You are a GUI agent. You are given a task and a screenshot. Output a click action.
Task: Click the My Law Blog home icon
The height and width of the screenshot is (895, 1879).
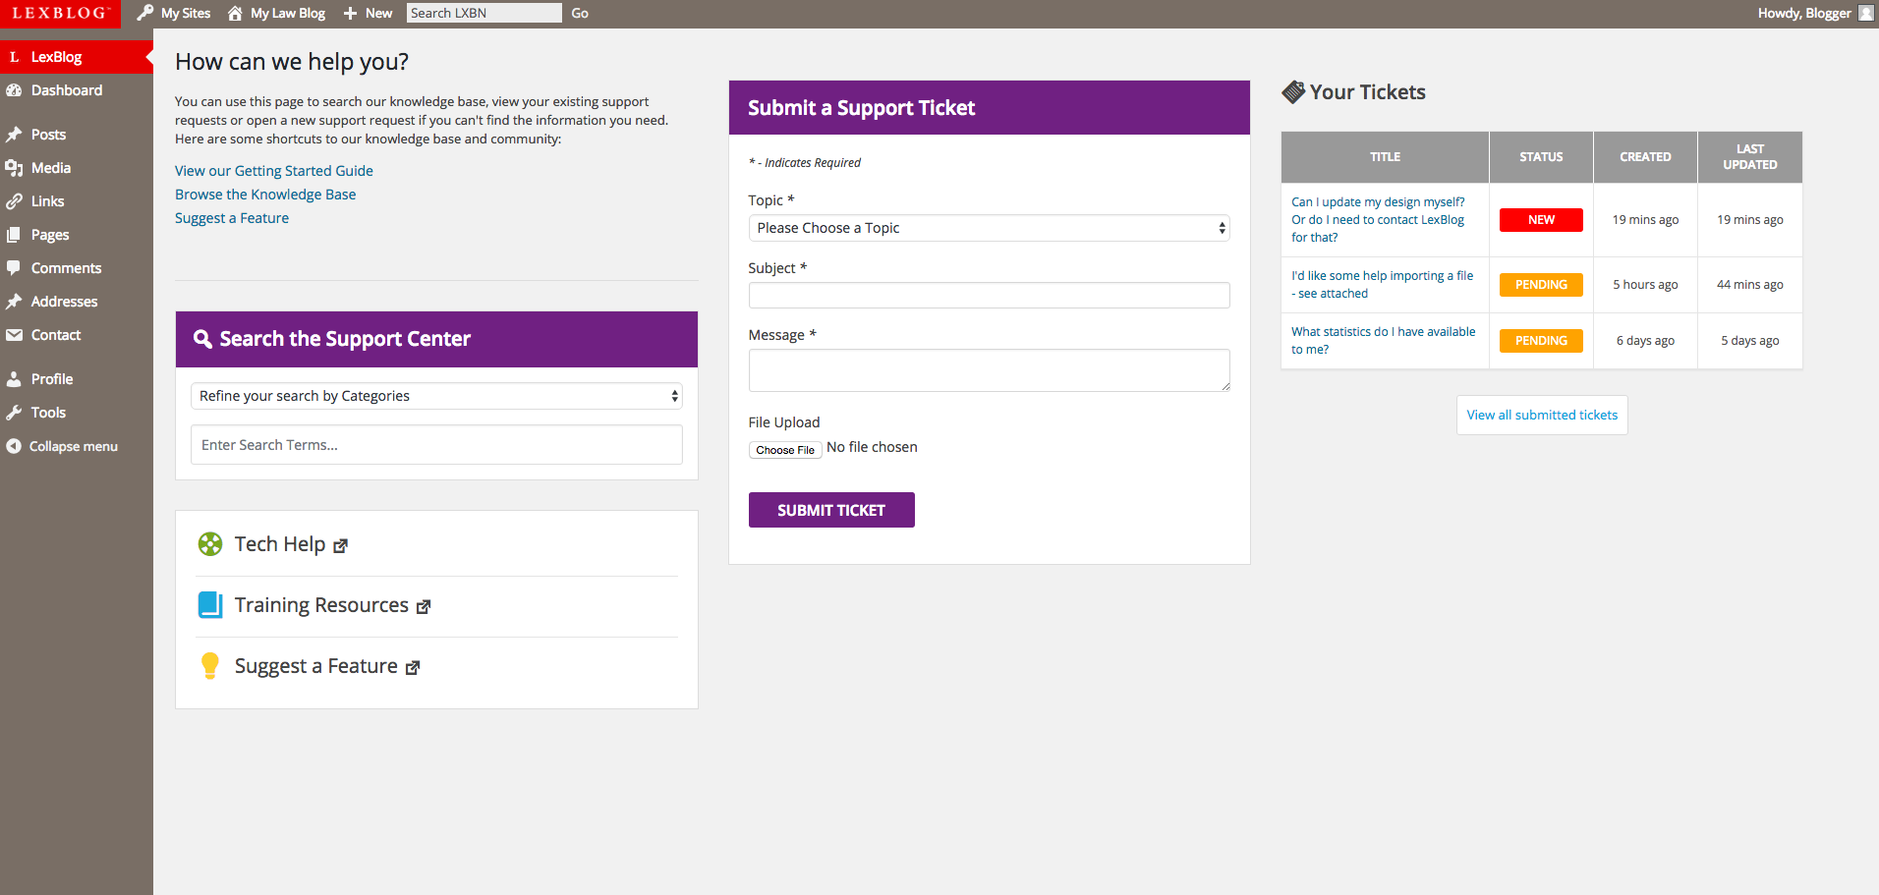(x=235, y=13)
